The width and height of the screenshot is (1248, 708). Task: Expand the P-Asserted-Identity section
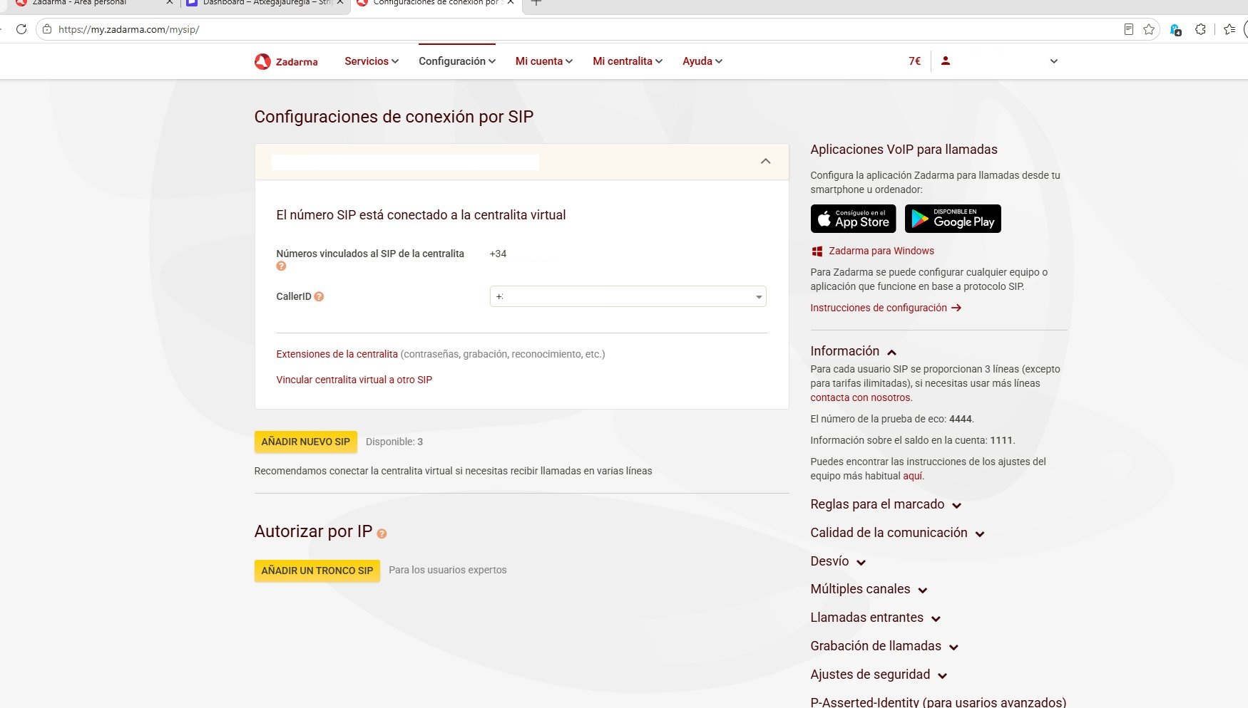click(x=938, y=702)
